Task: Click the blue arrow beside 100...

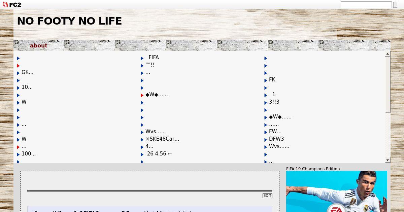Action: tap(18, 154)
